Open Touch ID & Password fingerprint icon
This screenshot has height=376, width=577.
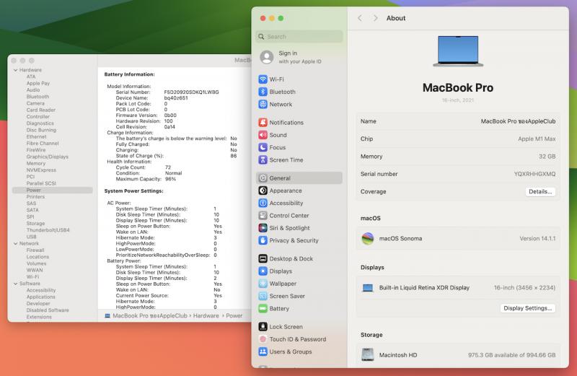pos(263,339)
